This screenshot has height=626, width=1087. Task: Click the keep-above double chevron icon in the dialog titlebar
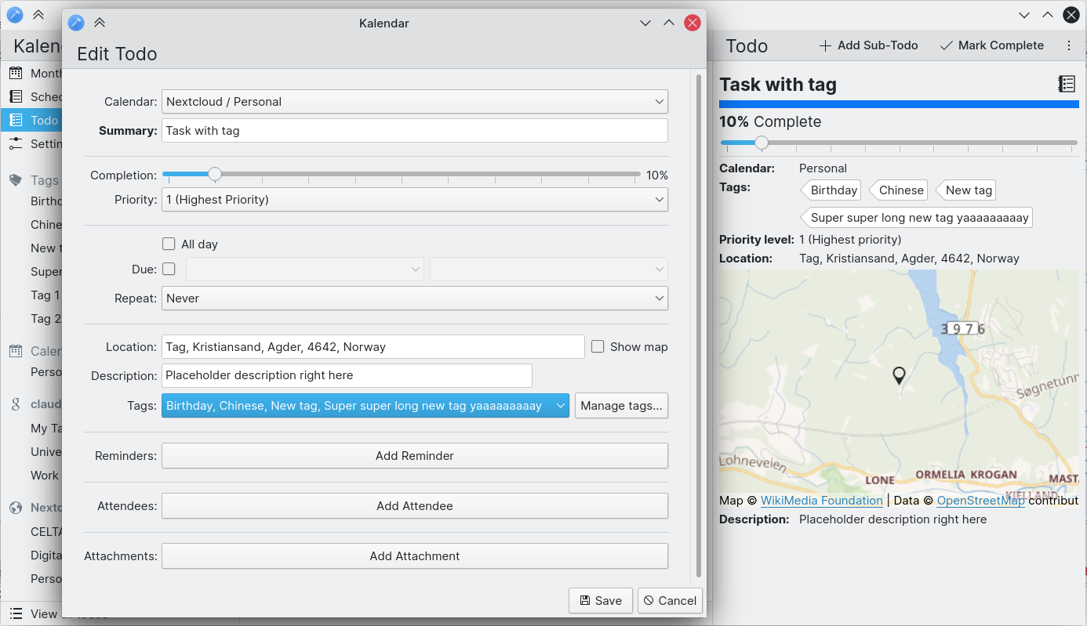(x=99, y=23)
